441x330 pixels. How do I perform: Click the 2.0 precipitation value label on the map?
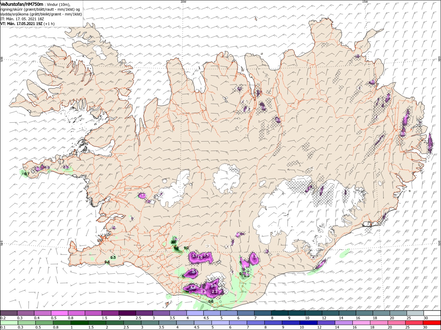174,242
